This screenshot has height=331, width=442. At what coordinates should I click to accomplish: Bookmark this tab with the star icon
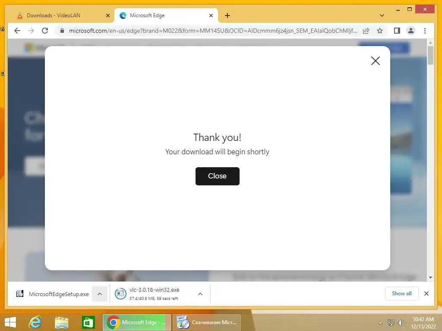coord(380,31)
